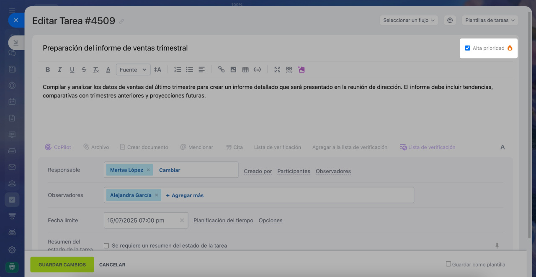Open the Fuente font dropdown
This screenshot has width=536, height=277.
click(133, 70)
